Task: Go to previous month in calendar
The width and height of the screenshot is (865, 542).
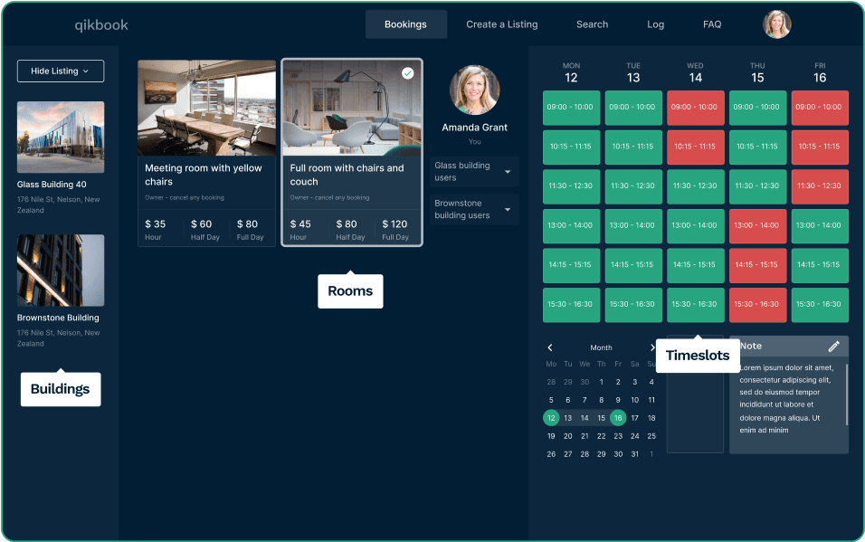Action: [x=550, y=347]
